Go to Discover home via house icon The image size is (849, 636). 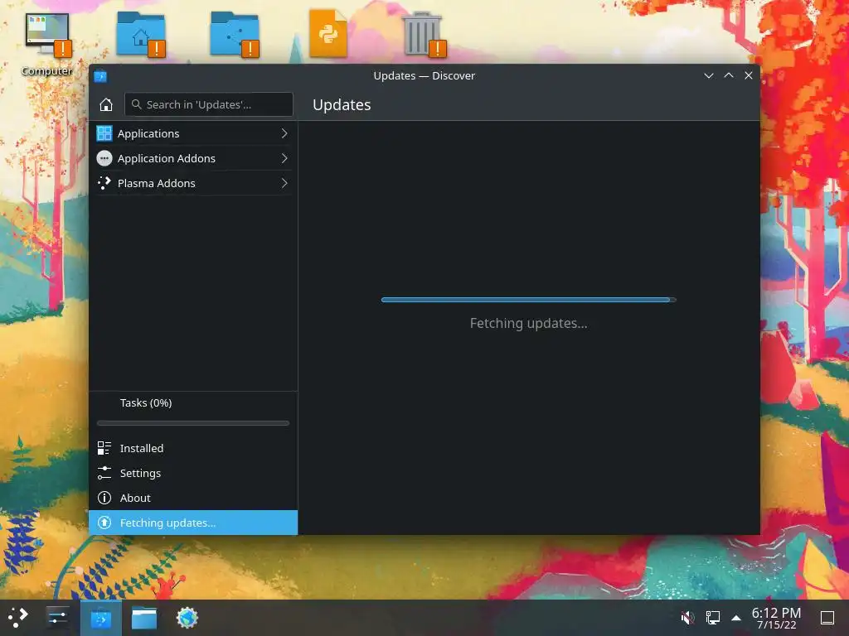click(106, 104)
